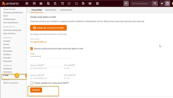Open the certificate document icon
The height and width of the screenshot is (98, 173).
[x=83, y=4]
